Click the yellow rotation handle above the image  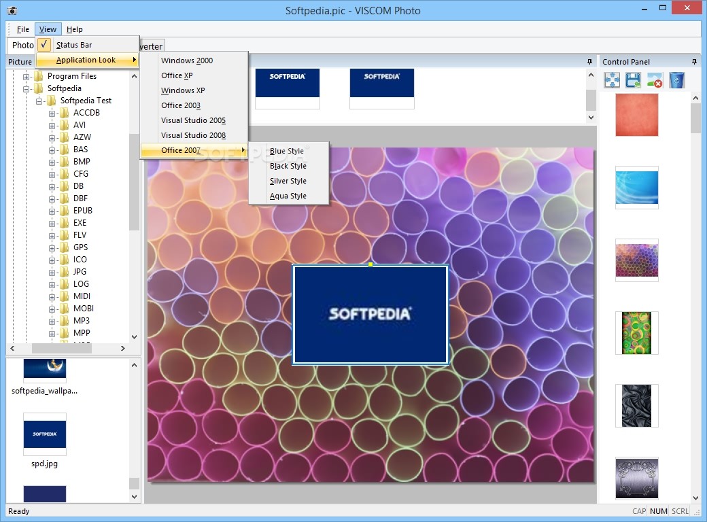[370, 264]
